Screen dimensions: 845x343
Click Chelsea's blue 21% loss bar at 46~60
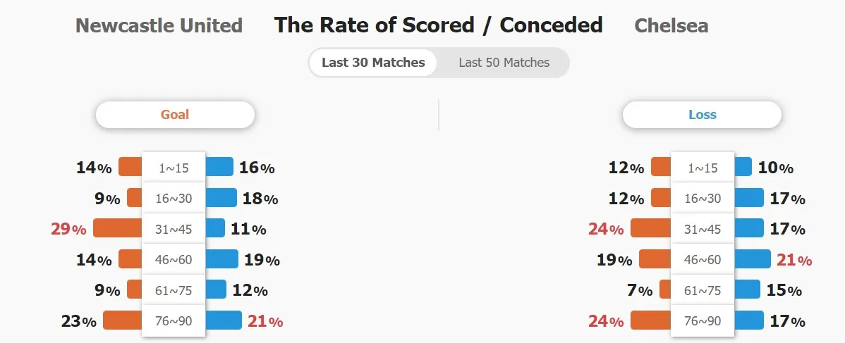tap(753, 258)
